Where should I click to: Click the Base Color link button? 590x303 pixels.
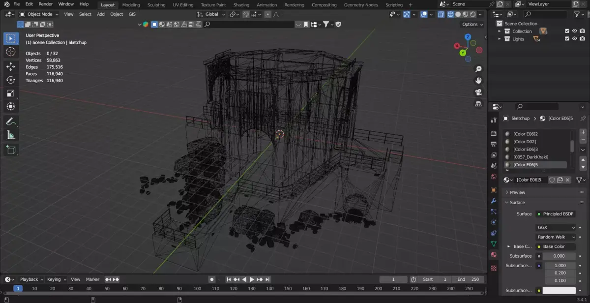pos(556,246)
